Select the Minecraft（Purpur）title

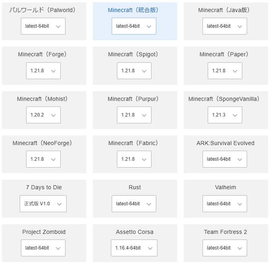(133, 99)
